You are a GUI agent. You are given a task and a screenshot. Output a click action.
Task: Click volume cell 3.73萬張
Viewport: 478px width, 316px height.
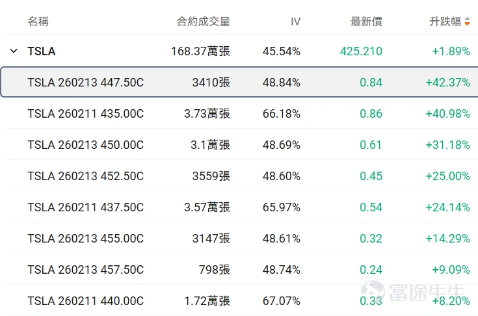tap(207, 114)
